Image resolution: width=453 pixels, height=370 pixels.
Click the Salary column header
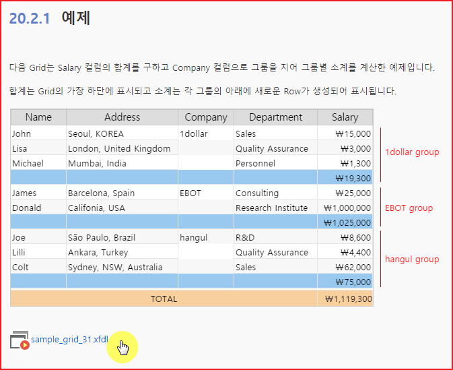point(345,117)
